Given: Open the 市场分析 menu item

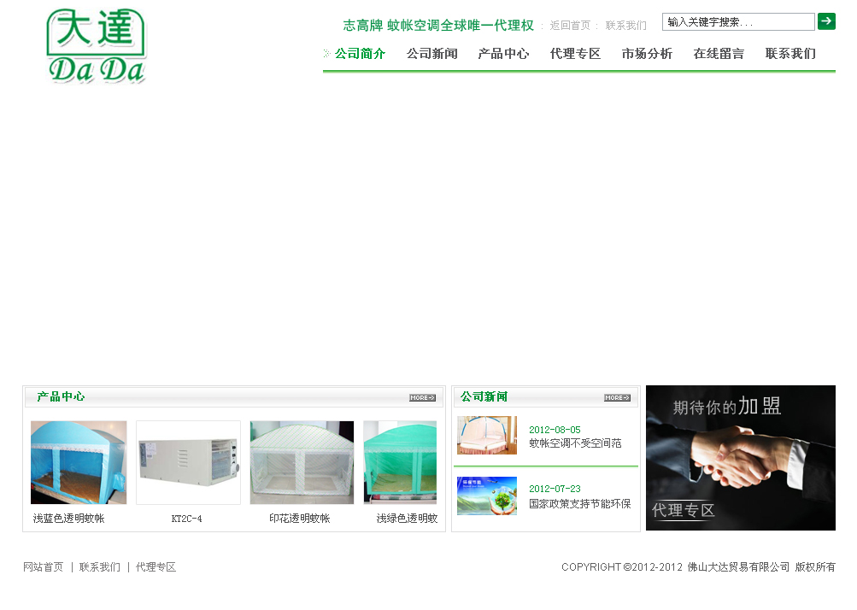Looking at the screenshot, I should [647, 54].
